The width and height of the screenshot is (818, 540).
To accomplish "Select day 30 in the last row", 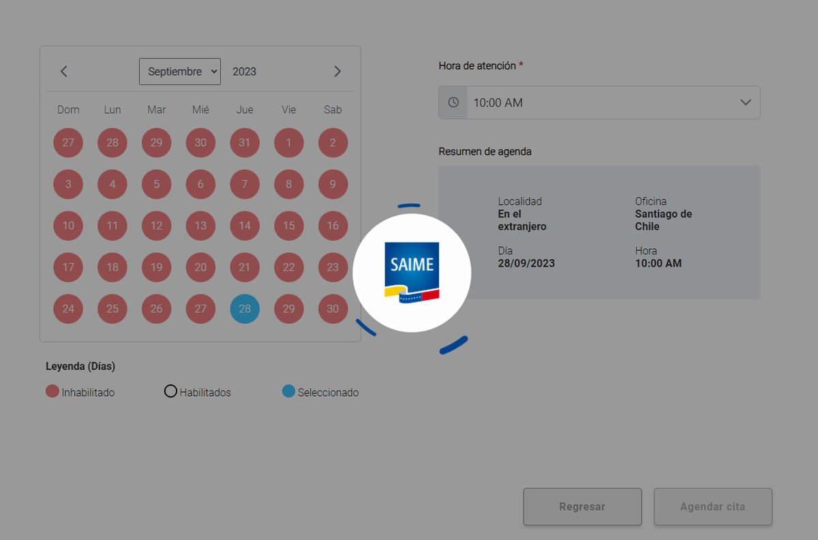I will 333,308.
